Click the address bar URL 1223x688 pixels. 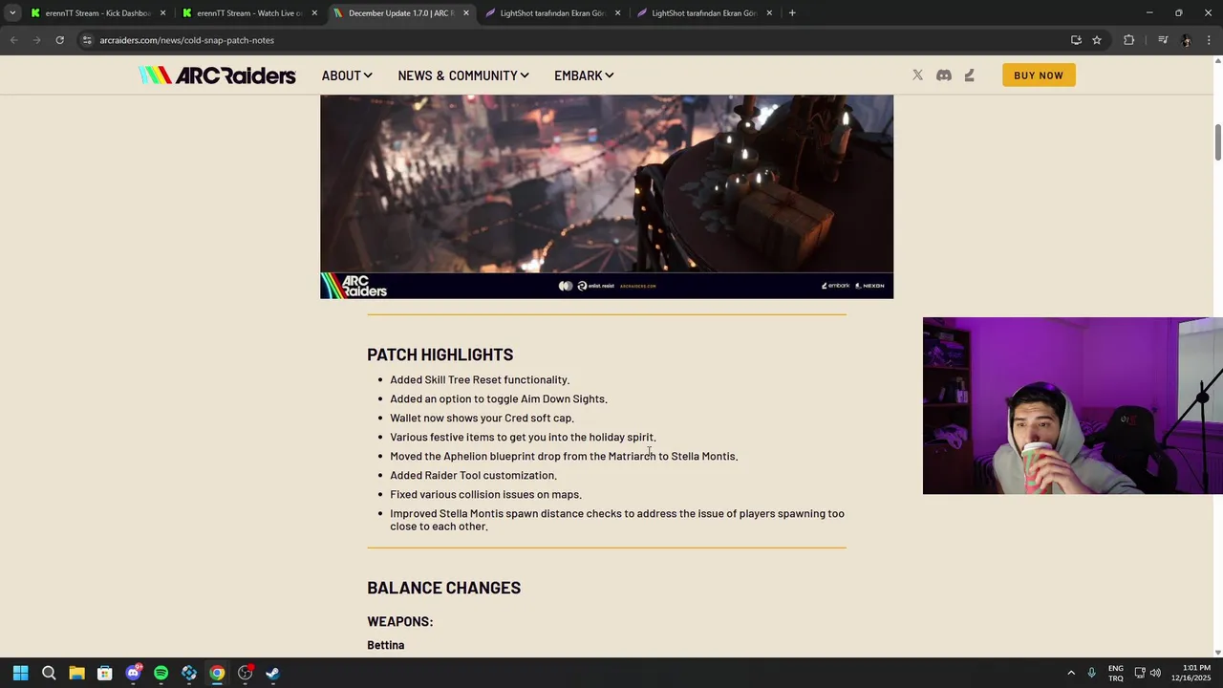[186, 40]
